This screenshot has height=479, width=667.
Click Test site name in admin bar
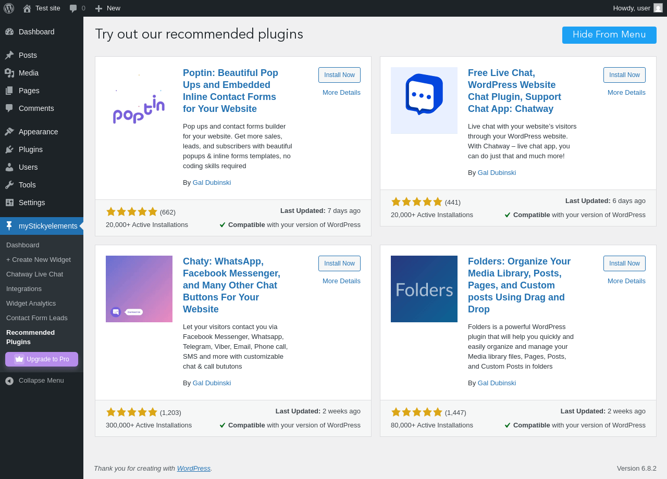tap(48, 8)
